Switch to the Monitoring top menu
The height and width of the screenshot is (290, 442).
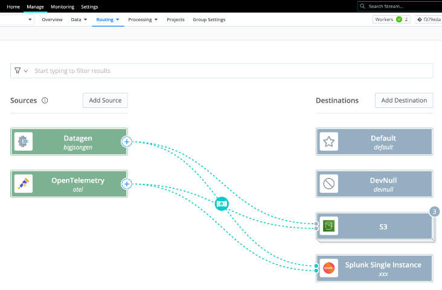click(x=62, y=7)
